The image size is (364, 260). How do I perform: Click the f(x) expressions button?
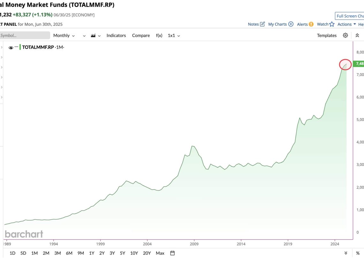pyautogui.click(x=159, y=35)
